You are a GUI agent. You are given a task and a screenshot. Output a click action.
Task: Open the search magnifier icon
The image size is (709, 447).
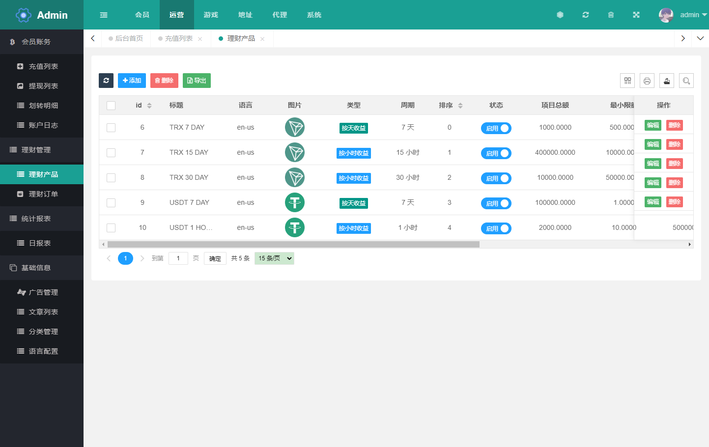pyautogui.click(x=686, y=81)
